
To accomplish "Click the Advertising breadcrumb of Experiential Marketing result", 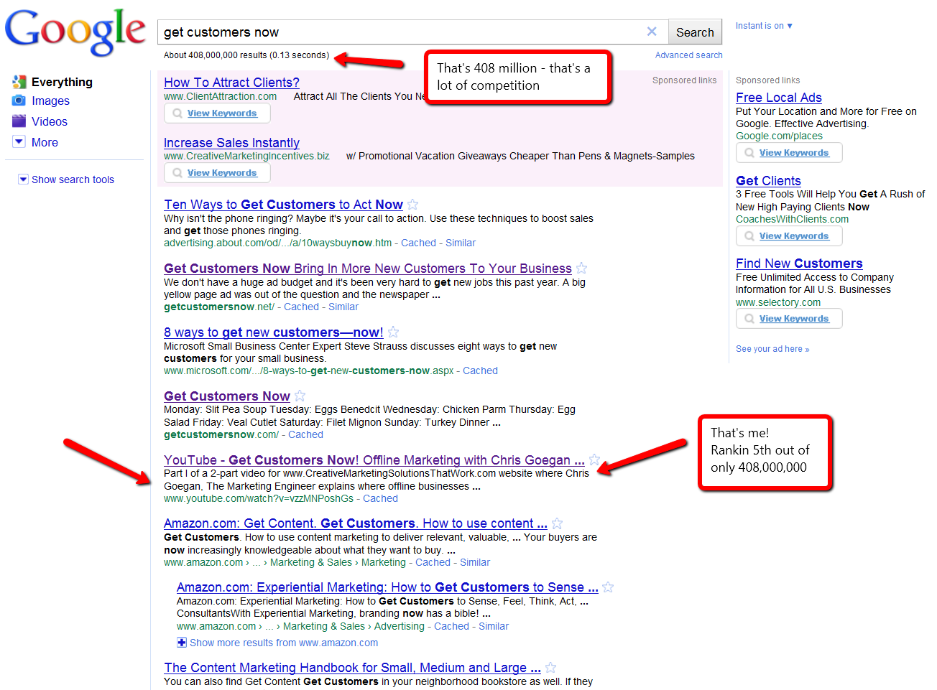I will click(399, 627).
